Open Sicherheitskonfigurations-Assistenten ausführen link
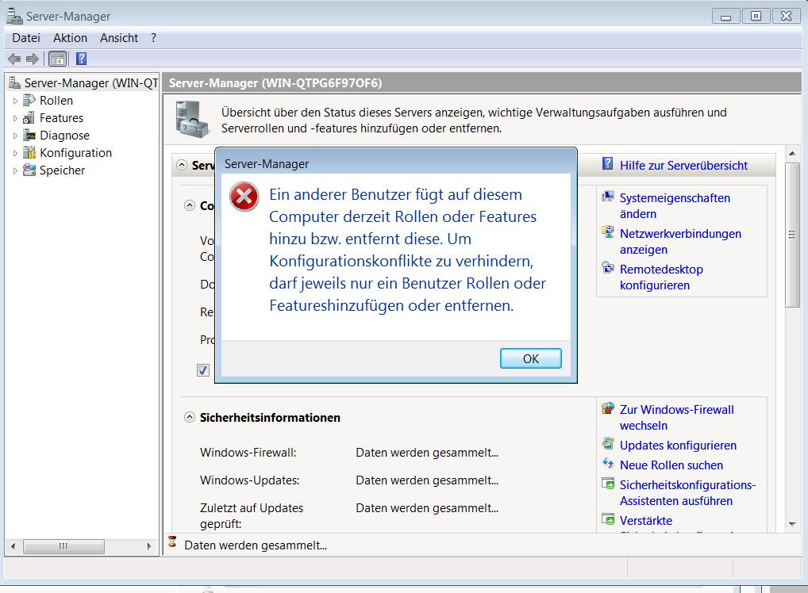Viewport: 808px width, 593px height. pyautogui.click(x=687, y=492)
